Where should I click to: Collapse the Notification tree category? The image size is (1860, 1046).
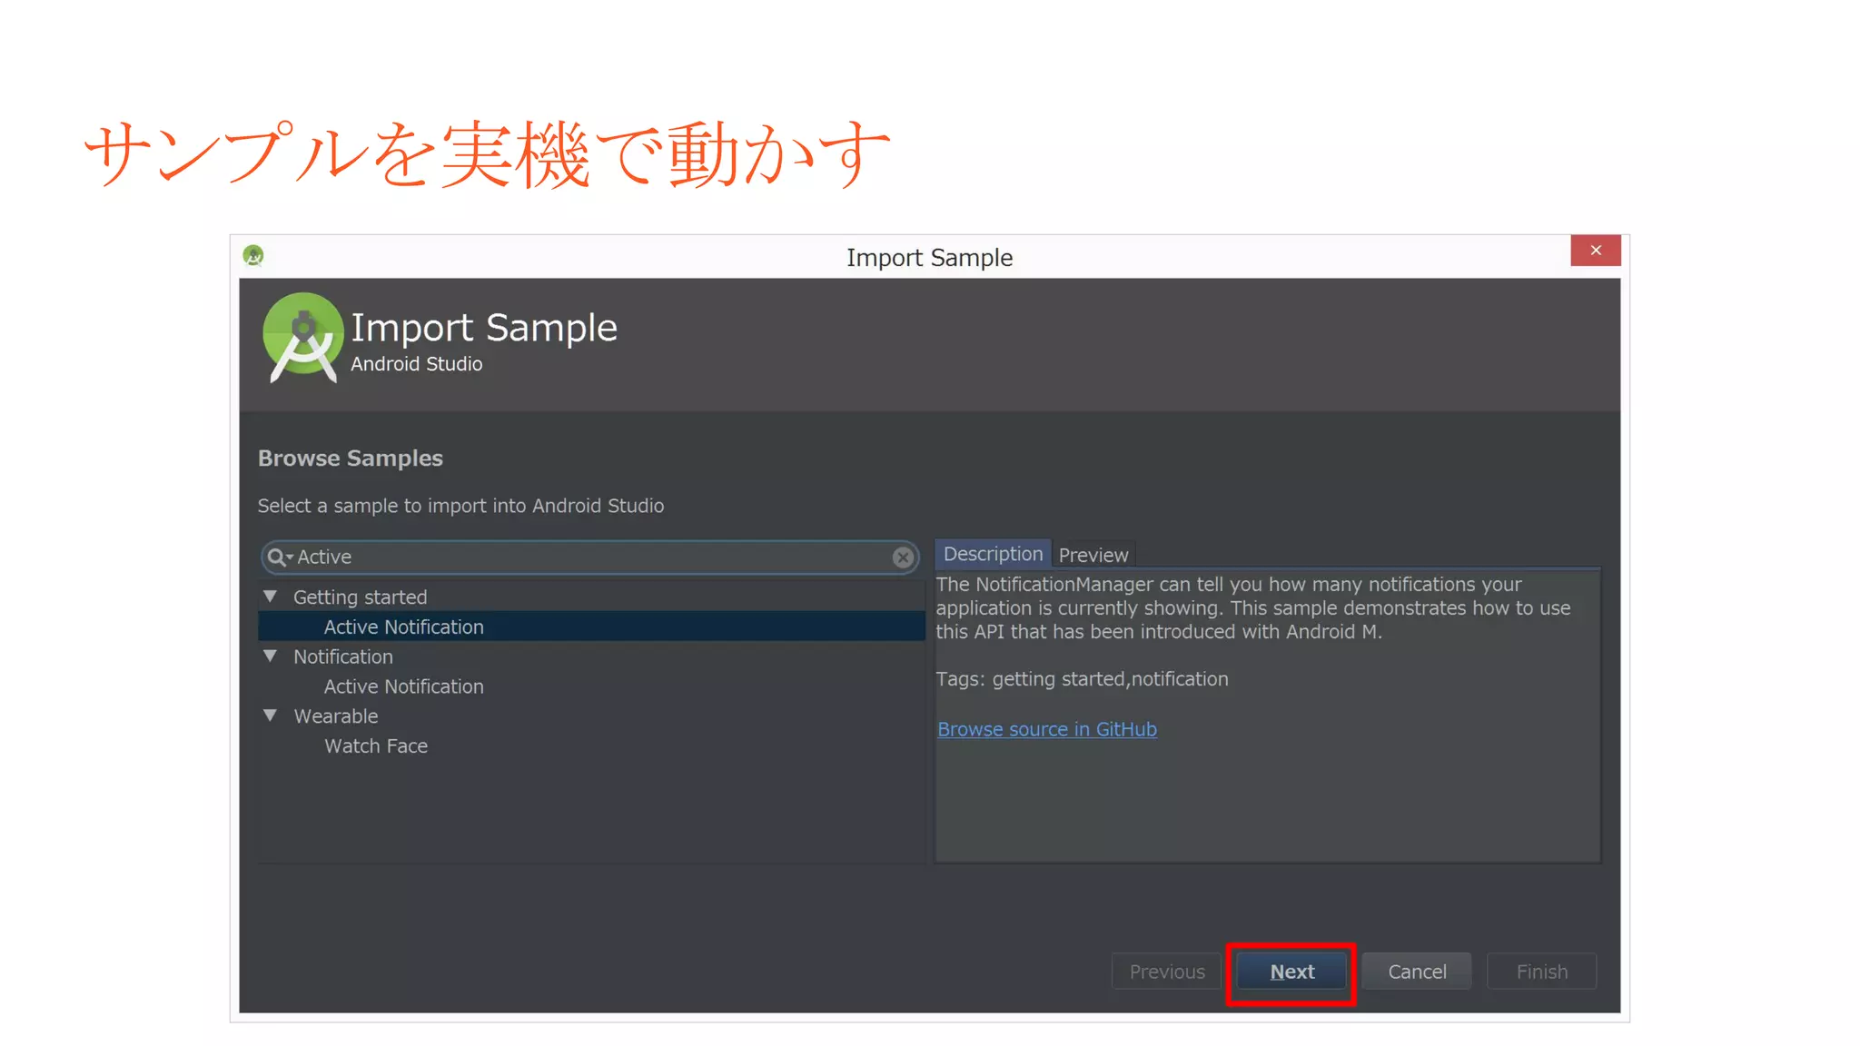[x=271, y=656]
